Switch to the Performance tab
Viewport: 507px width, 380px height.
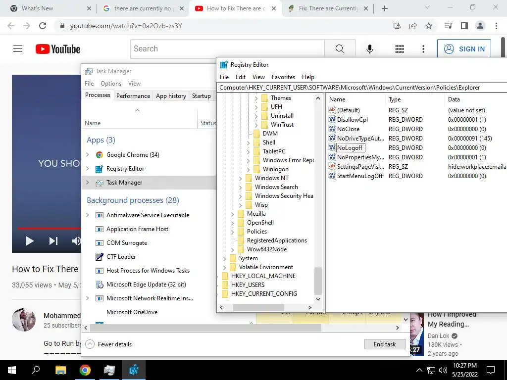point(133,96)
